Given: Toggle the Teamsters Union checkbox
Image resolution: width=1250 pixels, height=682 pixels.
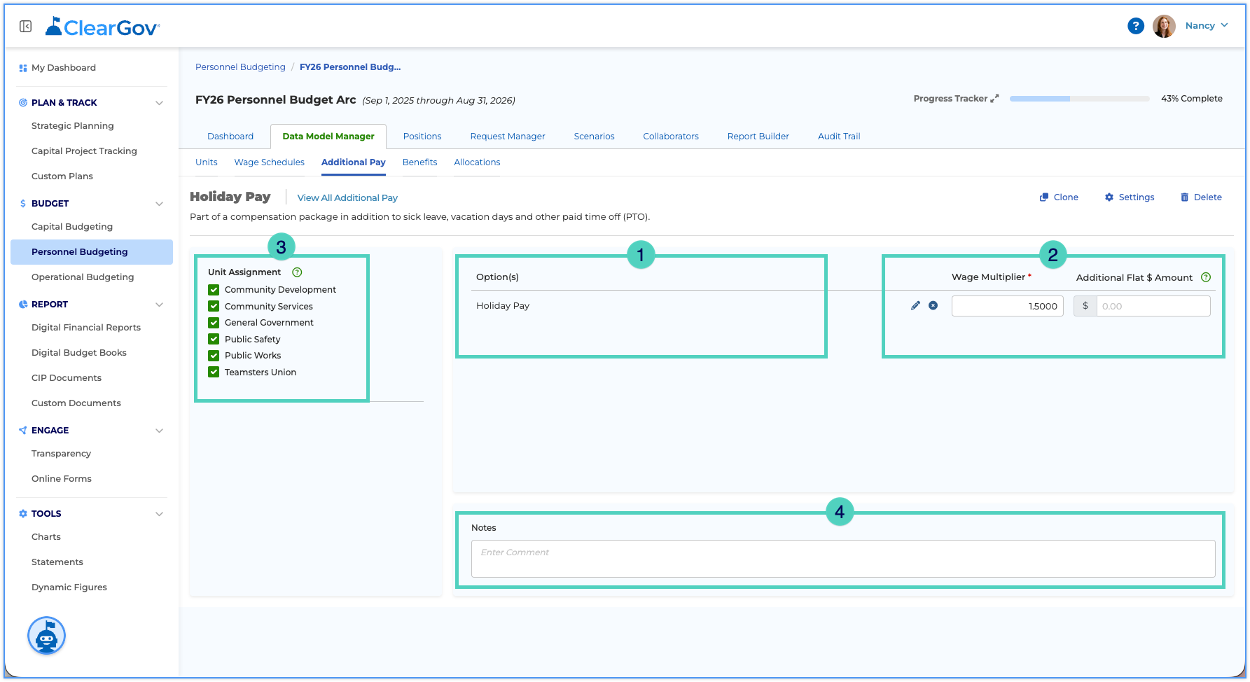Looking at the screenshot, I should coord(214,372).
